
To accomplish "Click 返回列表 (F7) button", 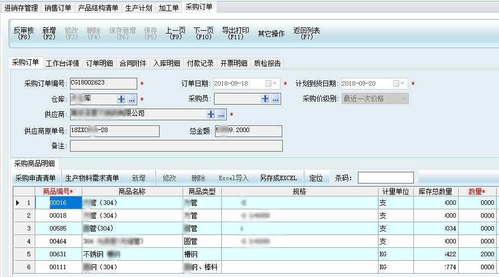I will (x=307, y=34).
